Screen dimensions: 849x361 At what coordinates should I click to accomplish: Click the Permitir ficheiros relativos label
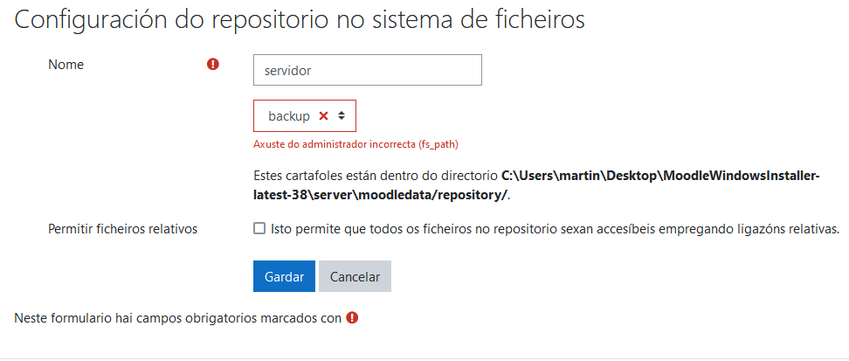pyautogui.click(x=122, y=229)
